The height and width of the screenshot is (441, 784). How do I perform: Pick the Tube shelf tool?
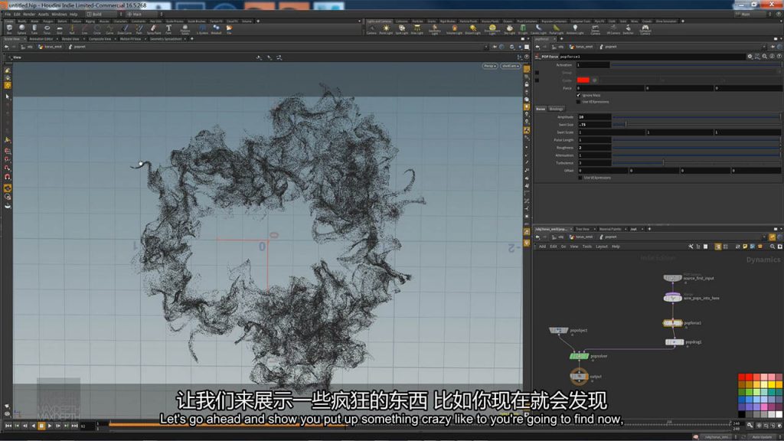(34, 29)
